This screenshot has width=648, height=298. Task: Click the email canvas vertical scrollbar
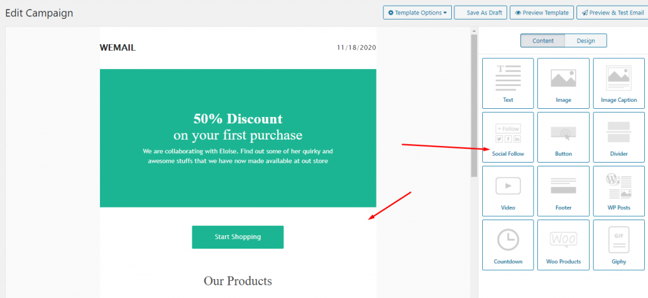pos(474,108)
